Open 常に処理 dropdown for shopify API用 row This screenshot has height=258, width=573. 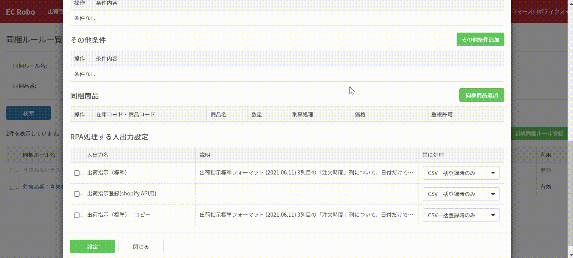pyautogui.click(x=461, y=194)
